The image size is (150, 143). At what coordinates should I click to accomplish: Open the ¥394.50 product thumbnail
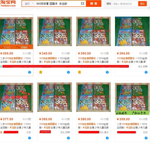tap(132, 31)
